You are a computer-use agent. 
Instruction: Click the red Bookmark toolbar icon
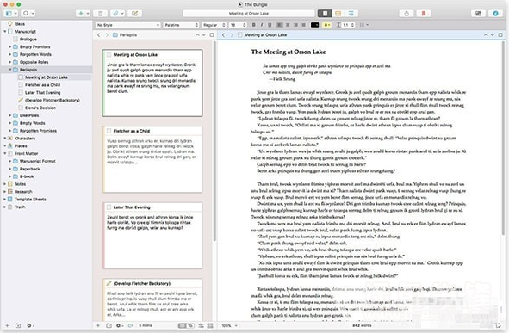click(x=424, y=13)
